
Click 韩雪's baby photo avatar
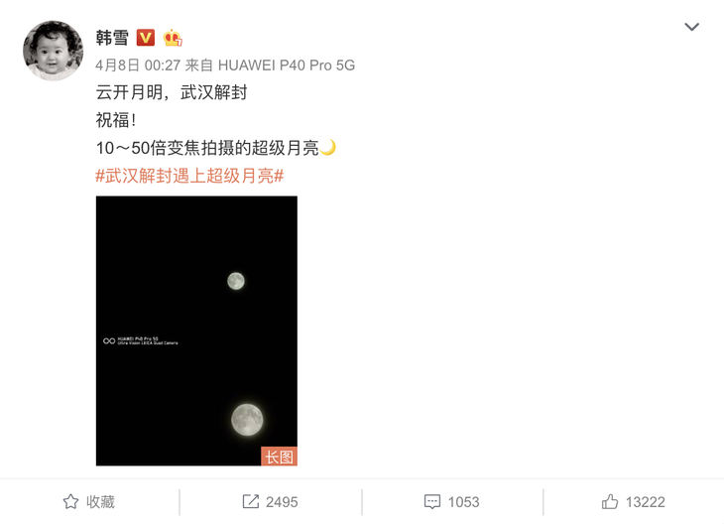click(x=54, y=51)
